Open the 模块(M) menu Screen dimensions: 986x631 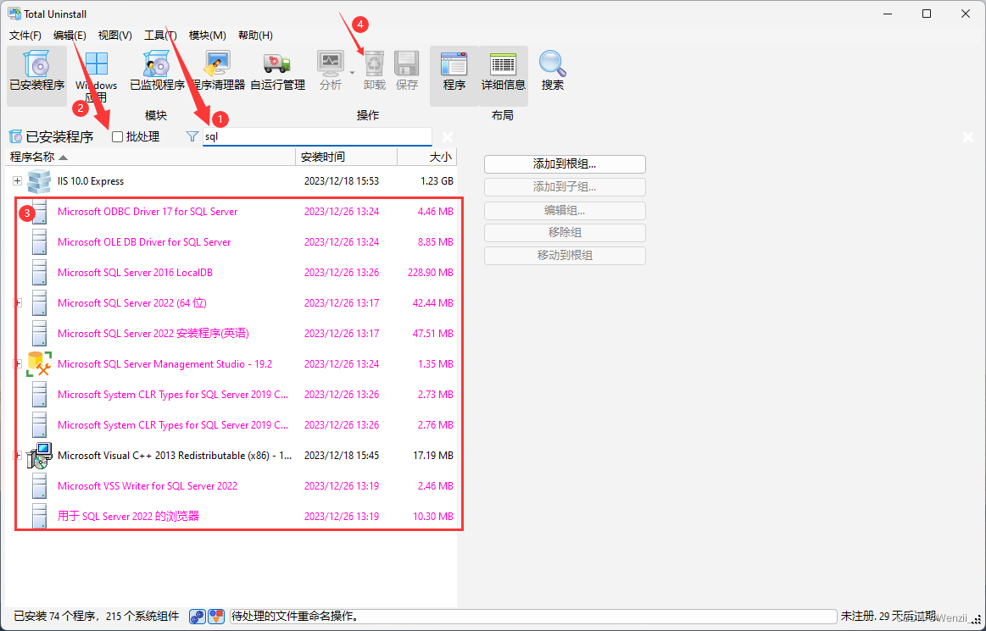coord(208,36)
